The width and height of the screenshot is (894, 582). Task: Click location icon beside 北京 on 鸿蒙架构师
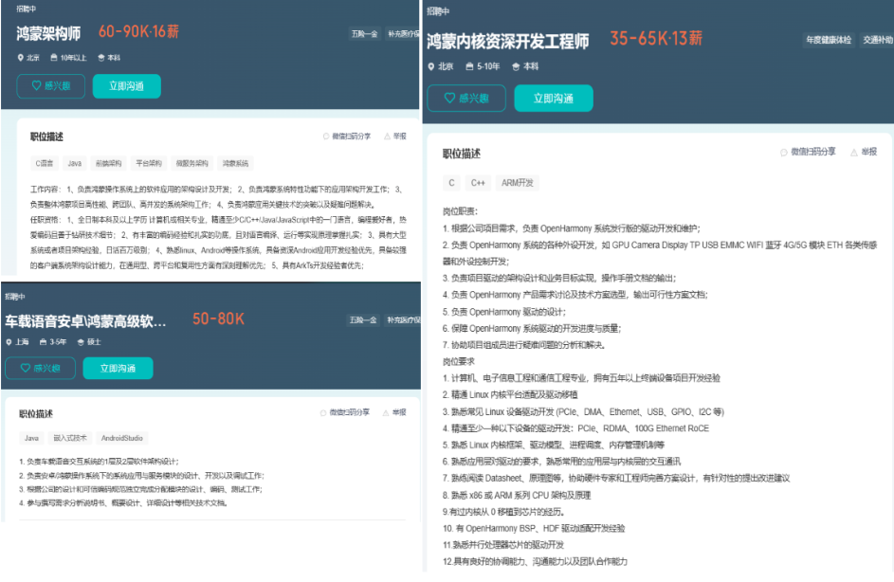(21, 58)
